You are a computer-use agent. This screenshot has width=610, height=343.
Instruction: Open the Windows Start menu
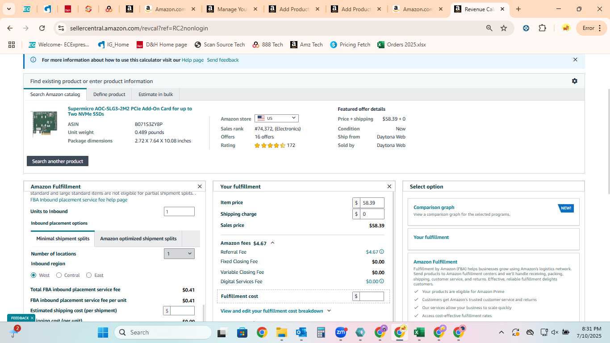[103, 332]
